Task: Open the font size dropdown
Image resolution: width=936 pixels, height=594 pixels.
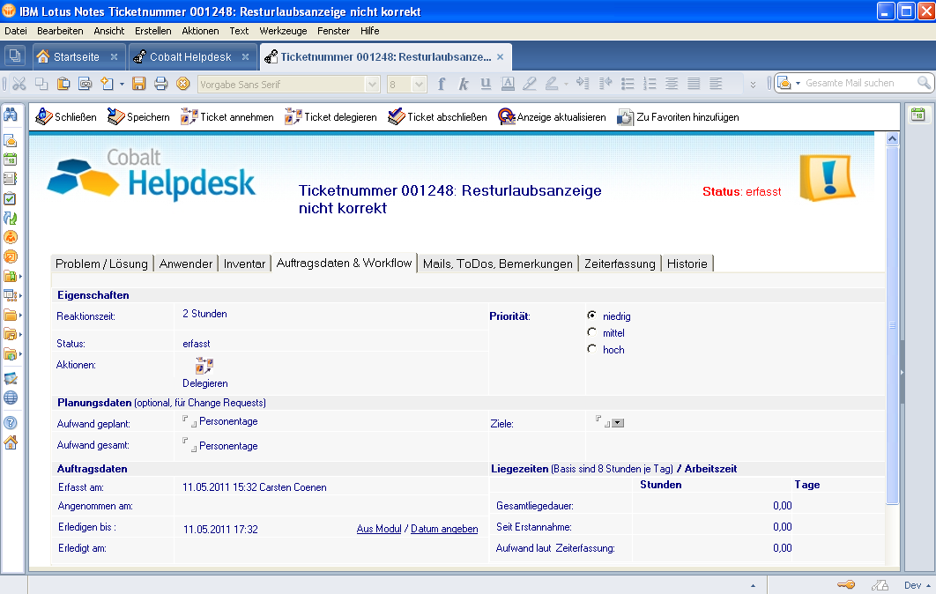Action: (419, 85)
